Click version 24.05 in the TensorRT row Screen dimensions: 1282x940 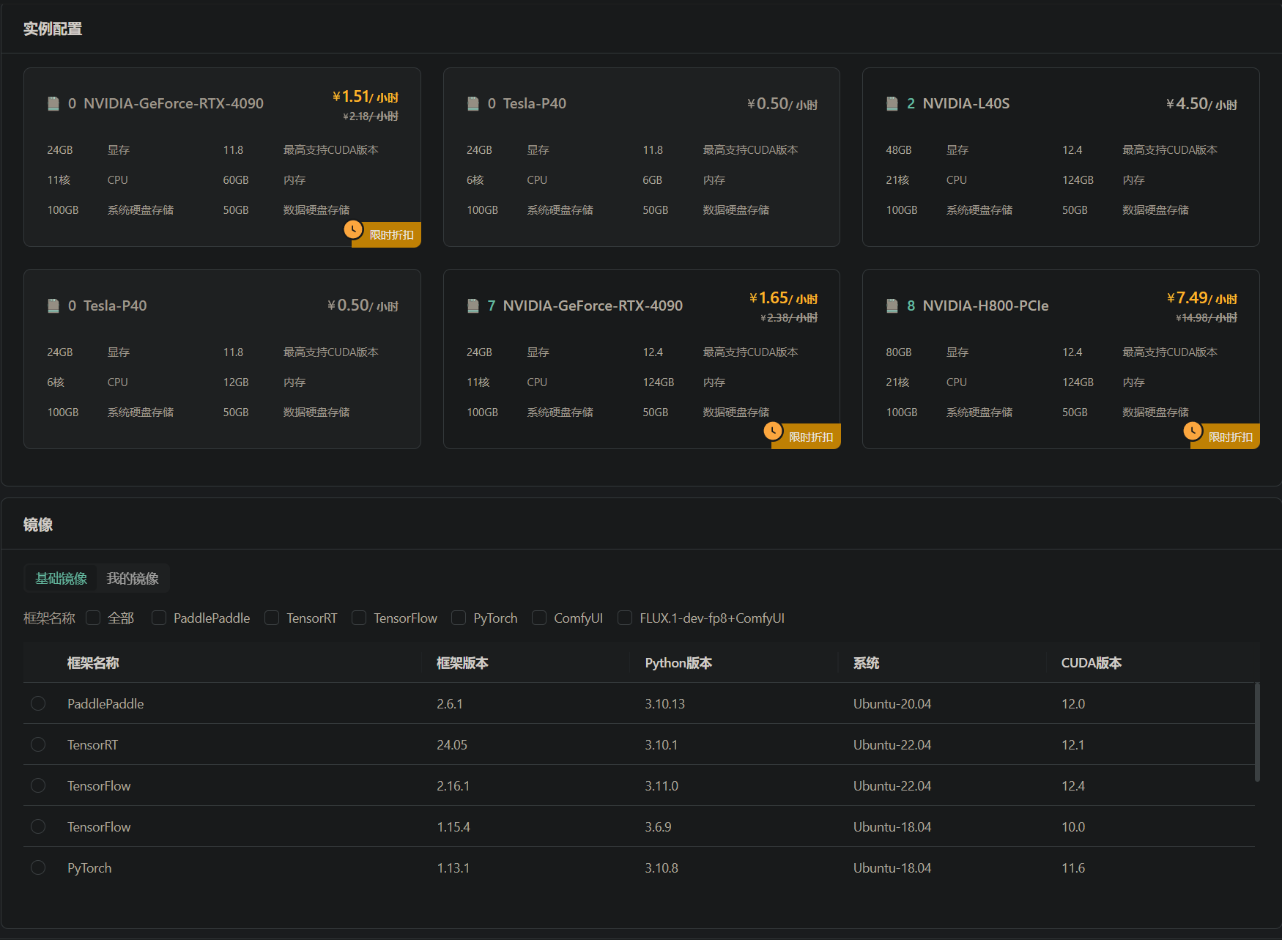[451, 744]
